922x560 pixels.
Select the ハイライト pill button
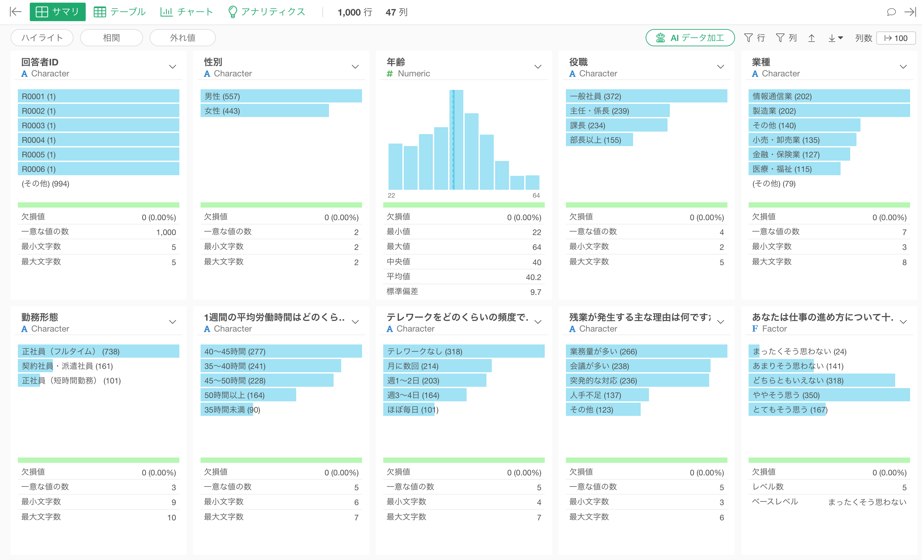tap(42, 38)
